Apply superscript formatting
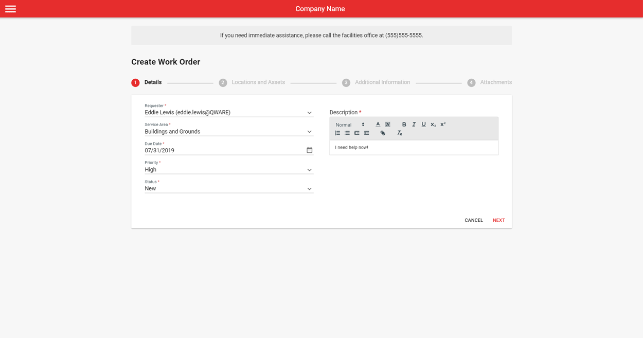The image size is (643, 338). pyautogui.click(x=442, y=124)
